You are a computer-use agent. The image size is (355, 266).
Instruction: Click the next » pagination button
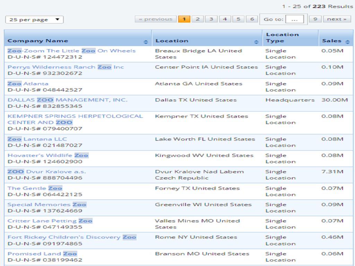(x=337, y=19)
